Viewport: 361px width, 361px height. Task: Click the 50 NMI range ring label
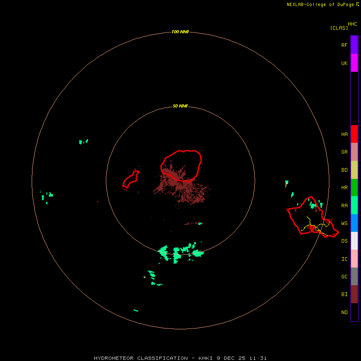180,106
